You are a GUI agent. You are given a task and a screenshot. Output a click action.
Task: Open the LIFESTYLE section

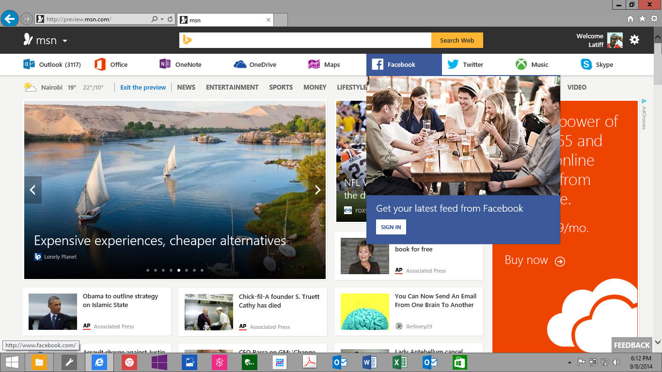(x=351, y=88)
